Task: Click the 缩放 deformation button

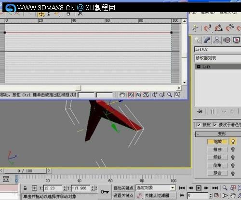Action: [217, 142]
